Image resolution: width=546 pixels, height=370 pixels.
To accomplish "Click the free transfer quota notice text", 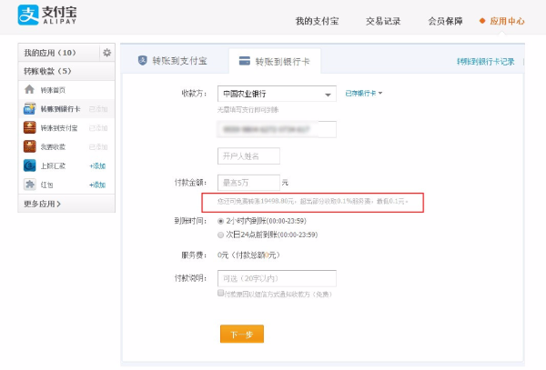I will [x=312, y=201].
